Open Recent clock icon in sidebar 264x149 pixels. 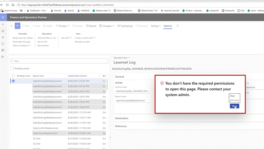pyautogui.click(x=3, y=44)
